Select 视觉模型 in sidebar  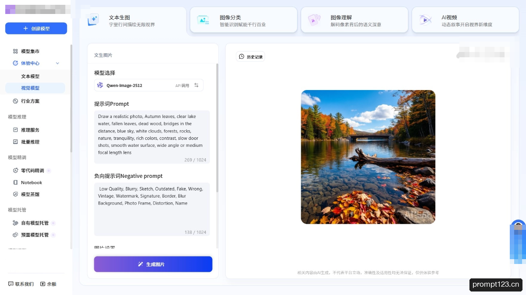(x=35, y=88)
